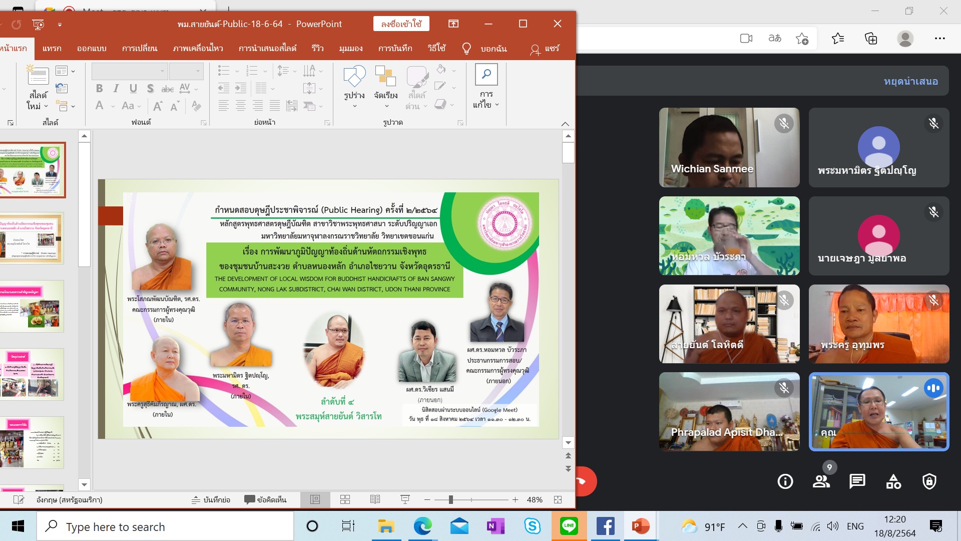Switch to Reading view icon

tap(375, 499)
